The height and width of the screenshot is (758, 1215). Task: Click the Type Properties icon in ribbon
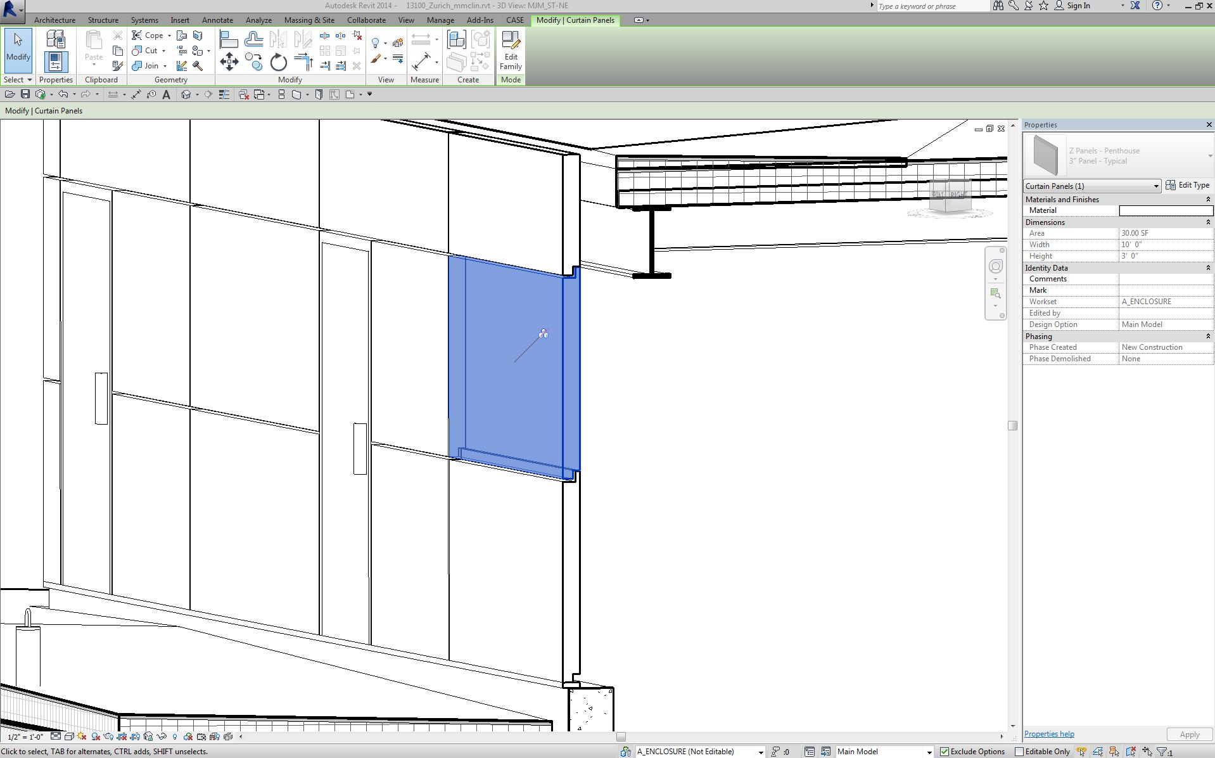click(x=56, y=40)
